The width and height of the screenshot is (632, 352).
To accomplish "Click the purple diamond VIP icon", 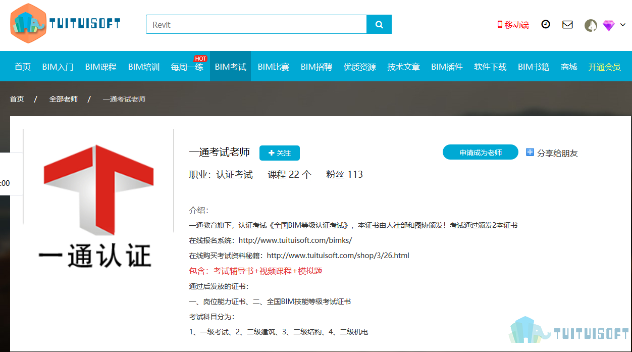I will pos(609,25).
